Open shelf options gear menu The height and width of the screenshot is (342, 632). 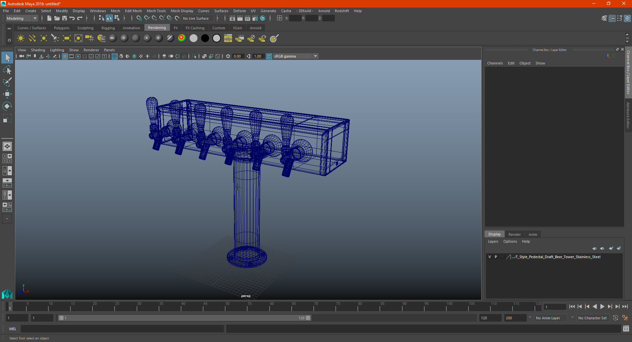click(9, 40)
